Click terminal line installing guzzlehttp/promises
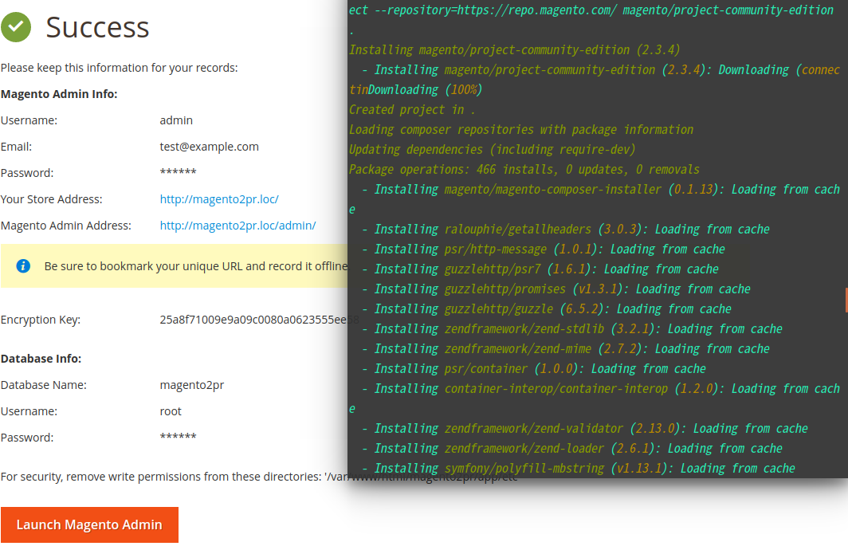The image size is (848, 546). (x=556, y=289)
